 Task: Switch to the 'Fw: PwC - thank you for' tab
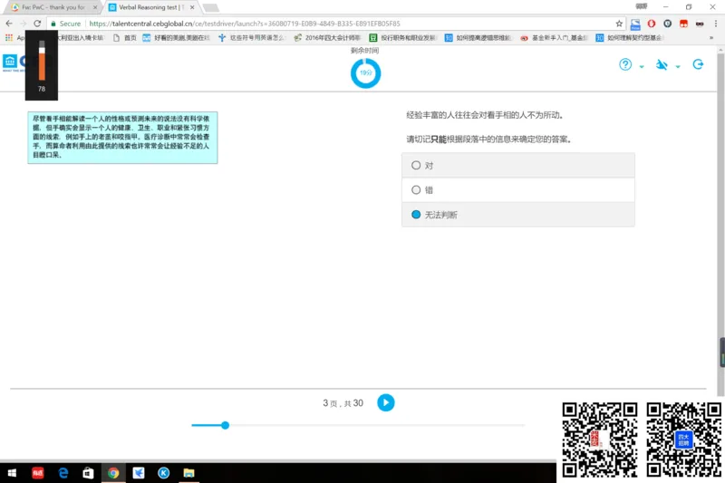pos(53,7)
